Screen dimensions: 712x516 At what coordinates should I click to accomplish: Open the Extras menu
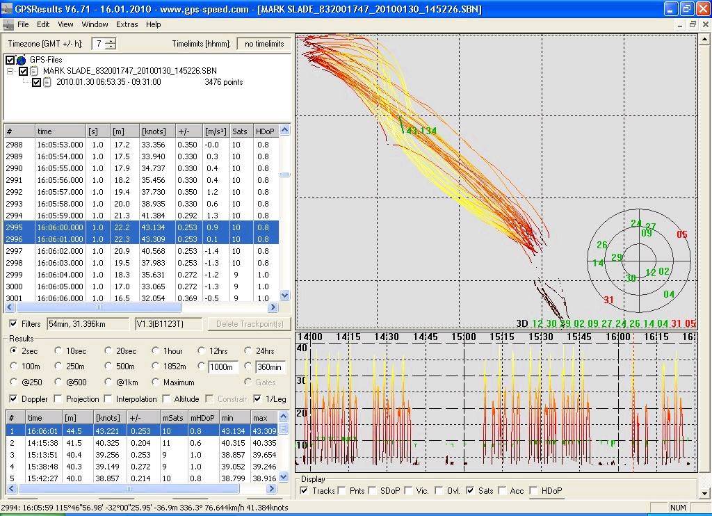(x=127, y=24)
